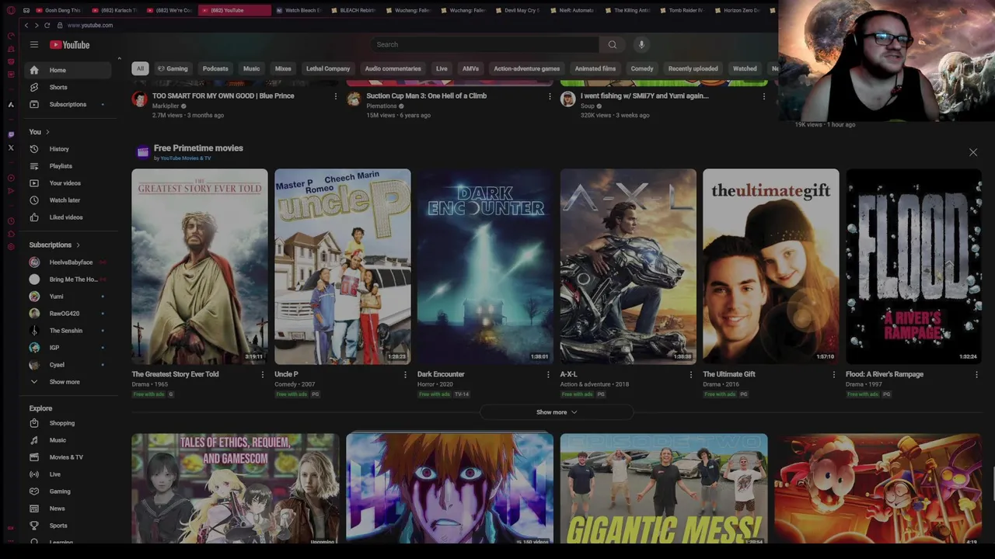Click into the YouTube search field

point(486,44)
